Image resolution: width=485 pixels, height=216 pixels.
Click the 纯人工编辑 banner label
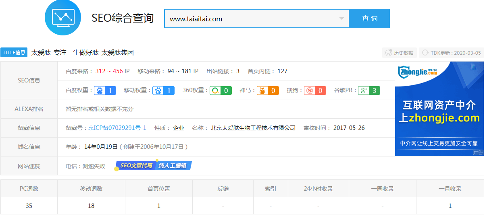coord(173,165)
